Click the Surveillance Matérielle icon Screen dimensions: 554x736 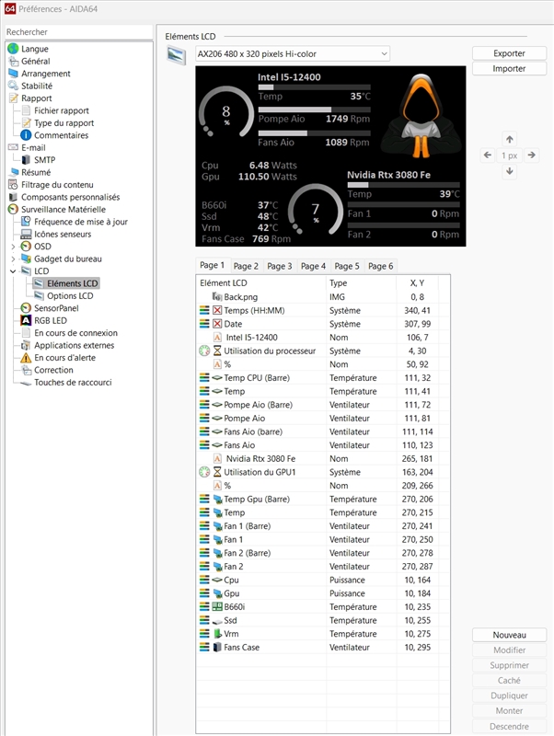(x=13, y=209)
